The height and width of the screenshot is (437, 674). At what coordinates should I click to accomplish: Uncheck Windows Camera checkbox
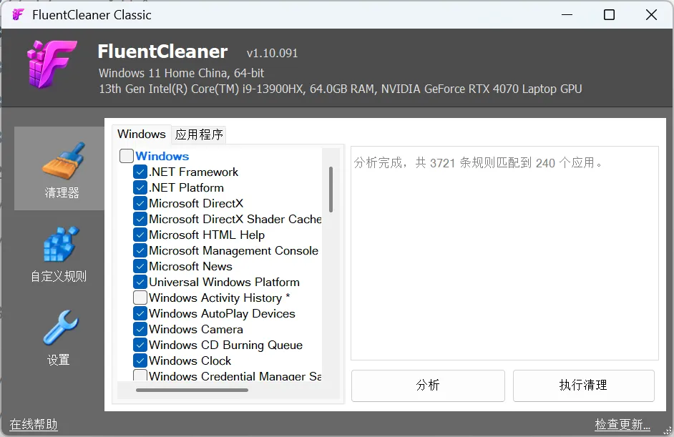[140, 329]
